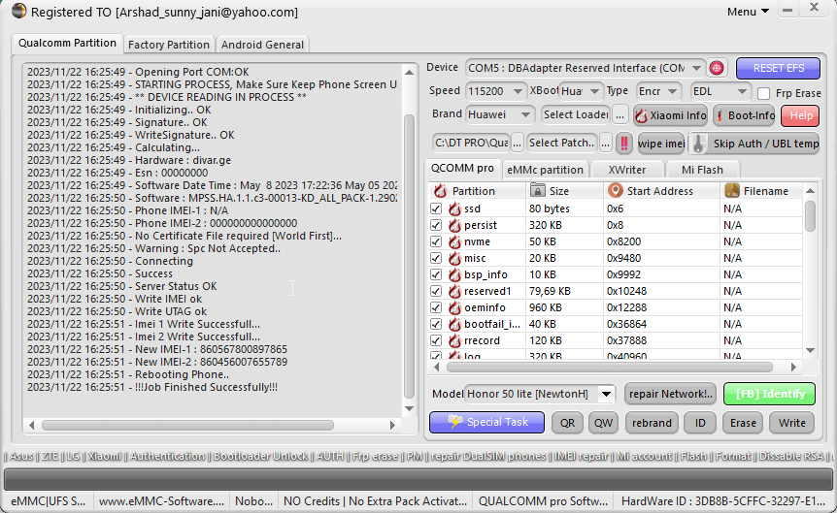Click the Partition column header flame icon
This screenshot has height=513, width=837.
click(441, 190)
